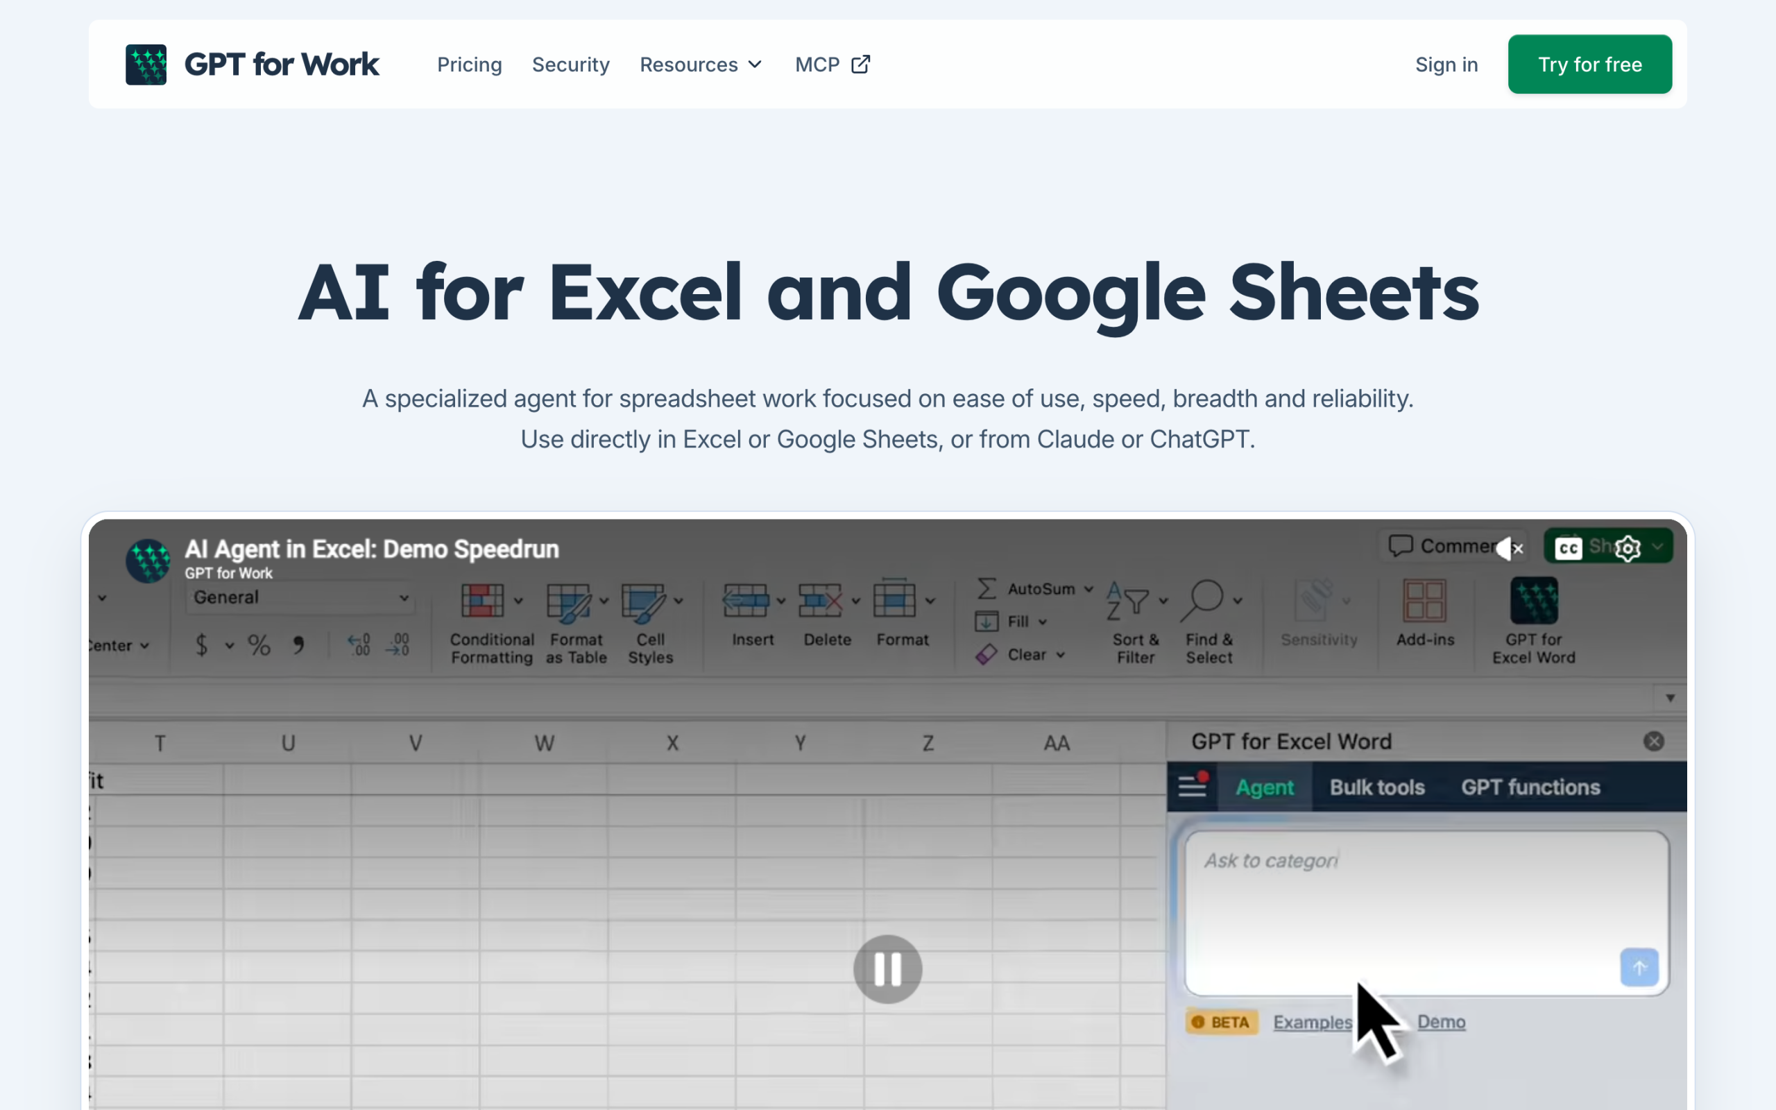This screenshot has width=1776, height=1110.
Task: Click the Add-ins icon
Action: coord(1424,601)
